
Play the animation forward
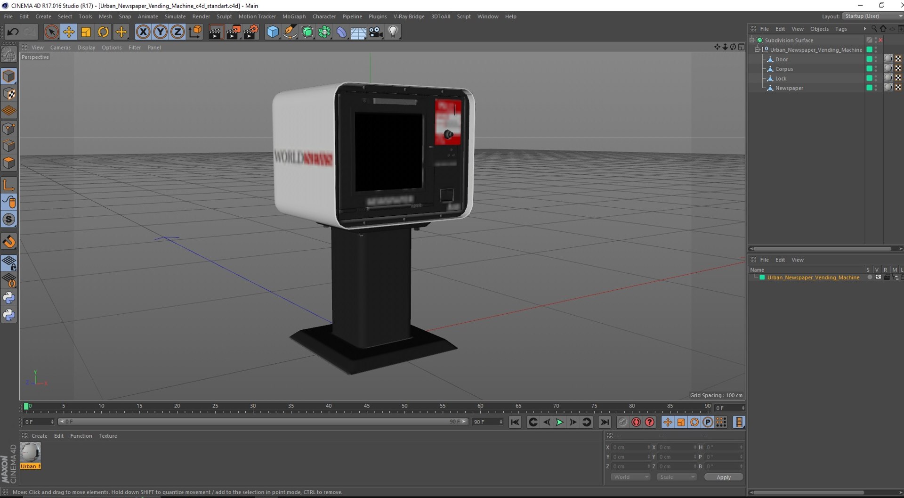[x=560, y=422]
